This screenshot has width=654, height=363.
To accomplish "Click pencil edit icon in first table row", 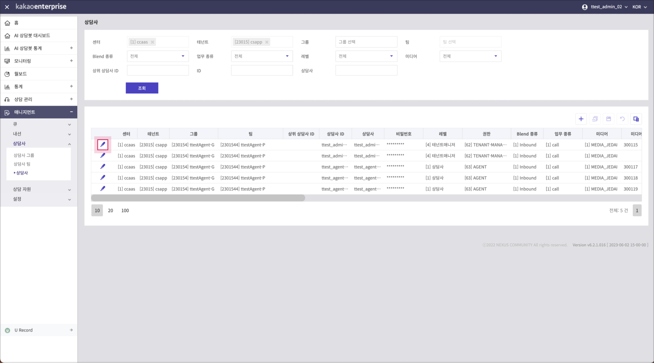I will [x=103, y=145].
